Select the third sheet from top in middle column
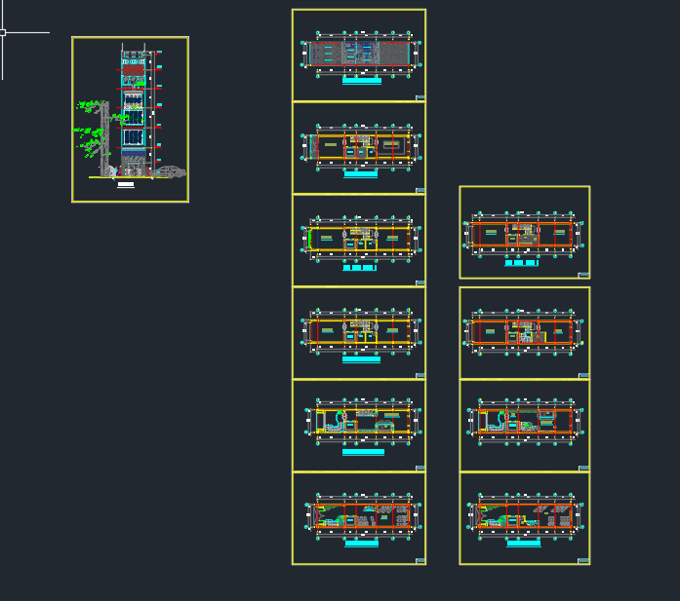680x601 pixels. (359, 241)
